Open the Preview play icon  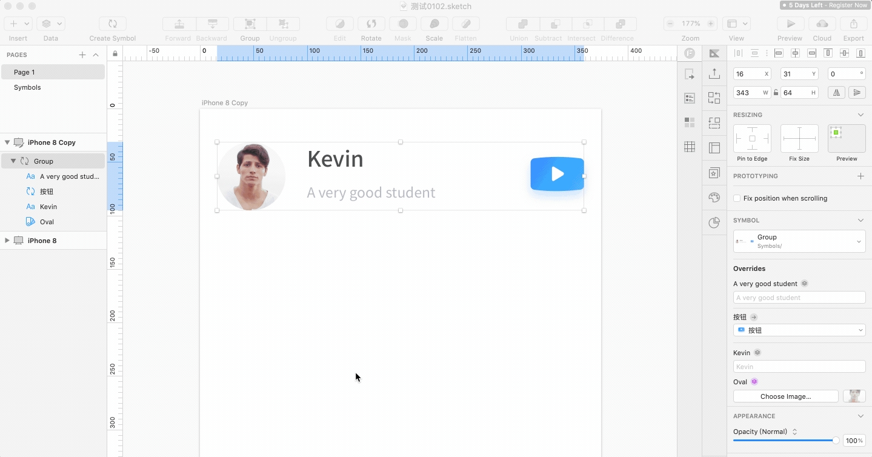pos(790,24)
